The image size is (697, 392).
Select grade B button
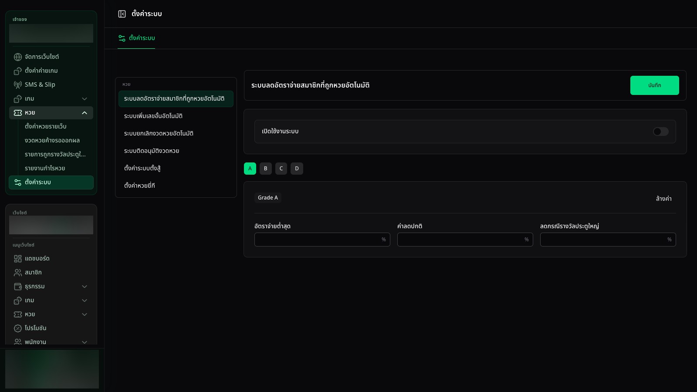tap(266, 169)
